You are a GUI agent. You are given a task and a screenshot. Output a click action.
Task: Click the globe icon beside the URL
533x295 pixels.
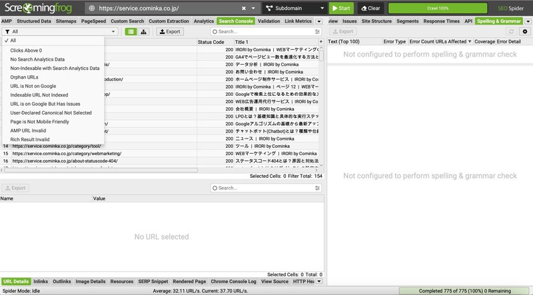(x=92, y=8)
